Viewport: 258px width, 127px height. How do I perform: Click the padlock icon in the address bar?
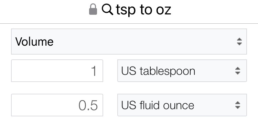point(93,9)
